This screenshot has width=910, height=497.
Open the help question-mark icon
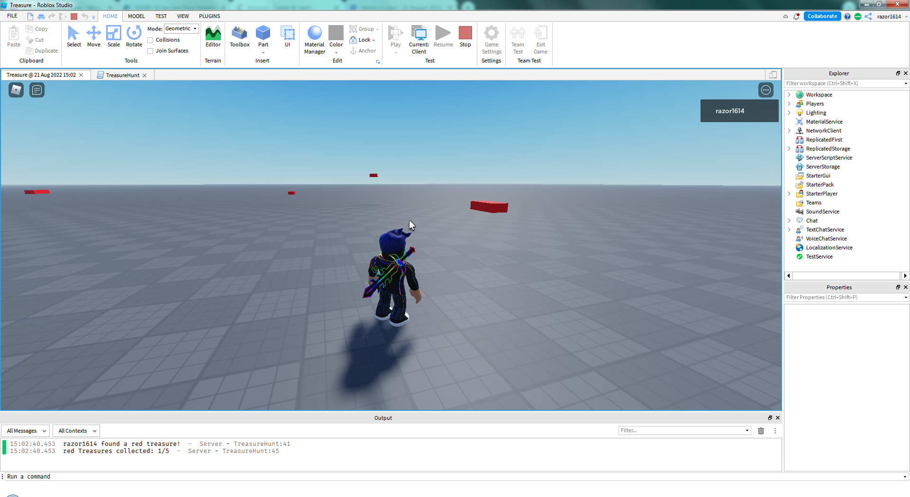[x=847, y=16]
